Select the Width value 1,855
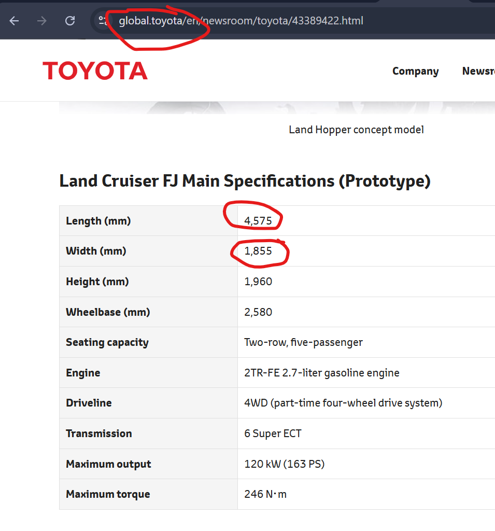Screen dimensions: 495x531 [x=258, y=251]
